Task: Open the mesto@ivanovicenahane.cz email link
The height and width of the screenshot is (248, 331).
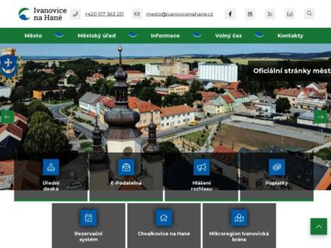Action: tap(179, 14)
